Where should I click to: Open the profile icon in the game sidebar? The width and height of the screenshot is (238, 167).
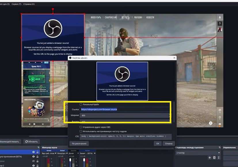click(x=220, y=18)
